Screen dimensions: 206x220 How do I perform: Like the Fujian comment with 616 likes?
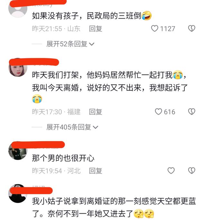[x=158, y=112]
